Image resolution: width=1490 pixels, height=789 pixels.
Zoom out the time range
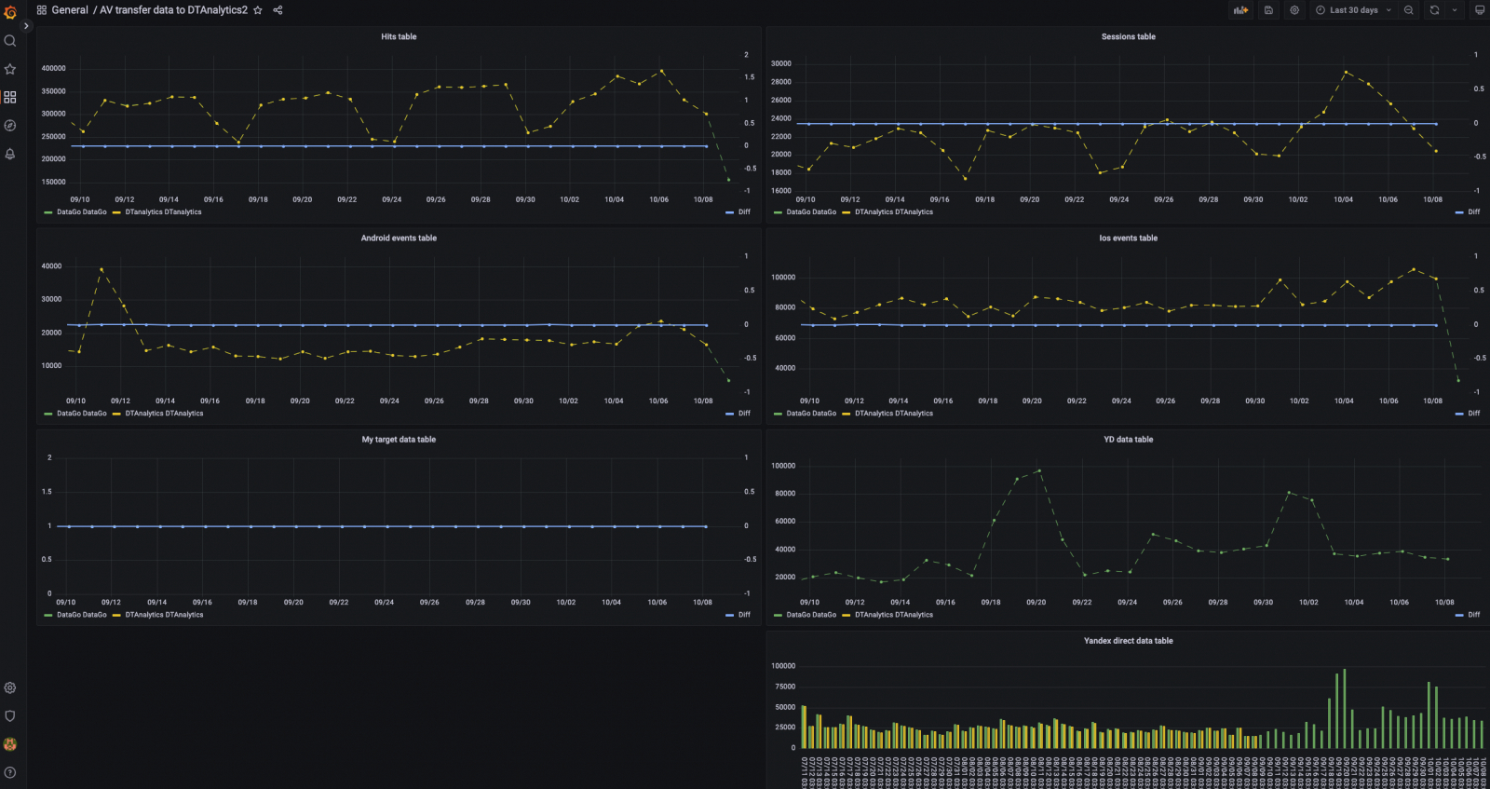(1409, 10)
